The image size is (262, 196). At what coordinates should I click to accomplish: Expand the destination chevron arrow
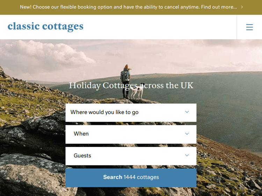pyautogui.click(x=187, y=112)
